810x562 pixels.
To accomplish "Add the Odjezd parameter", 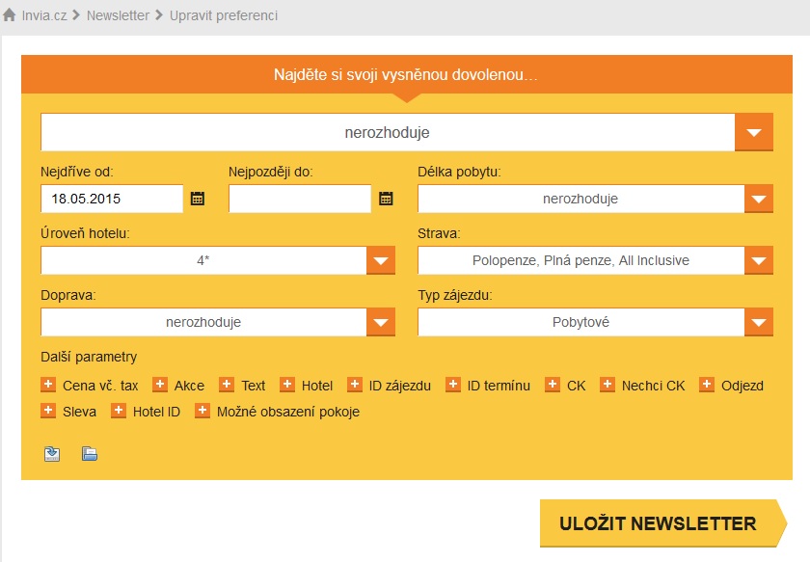I will coord(707,385).
